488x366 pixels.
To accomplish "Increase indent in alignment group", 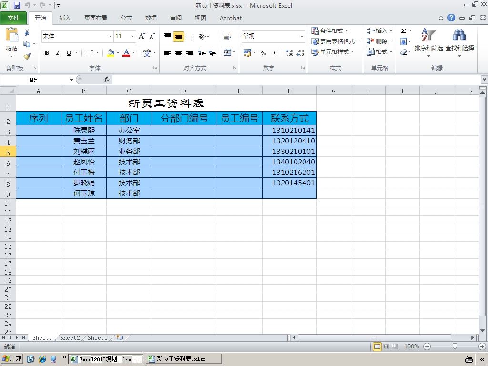I will pos(213,52).
